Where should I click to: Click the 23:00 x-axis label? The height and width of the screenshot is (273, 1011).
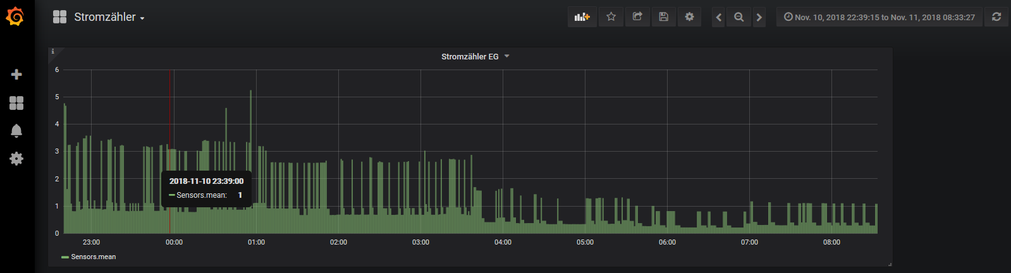tap(91, 242)
